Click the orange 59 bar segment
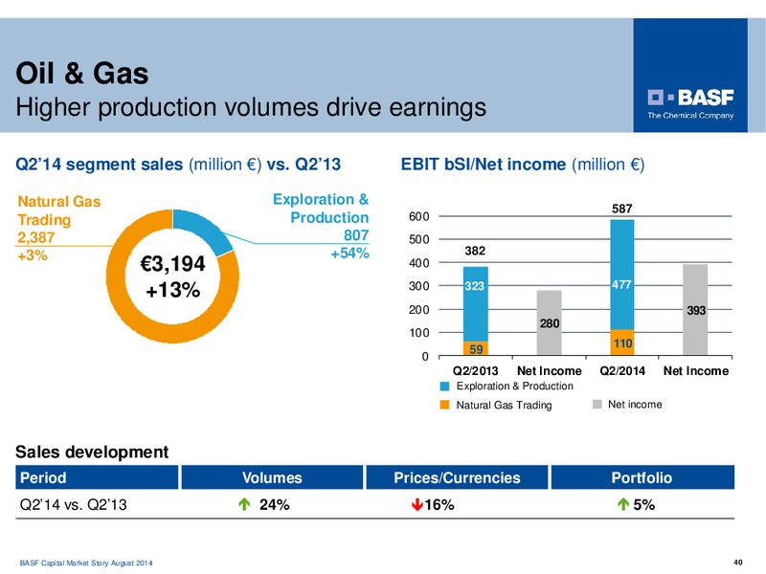The image size is (766, 574). pos(475,348)
